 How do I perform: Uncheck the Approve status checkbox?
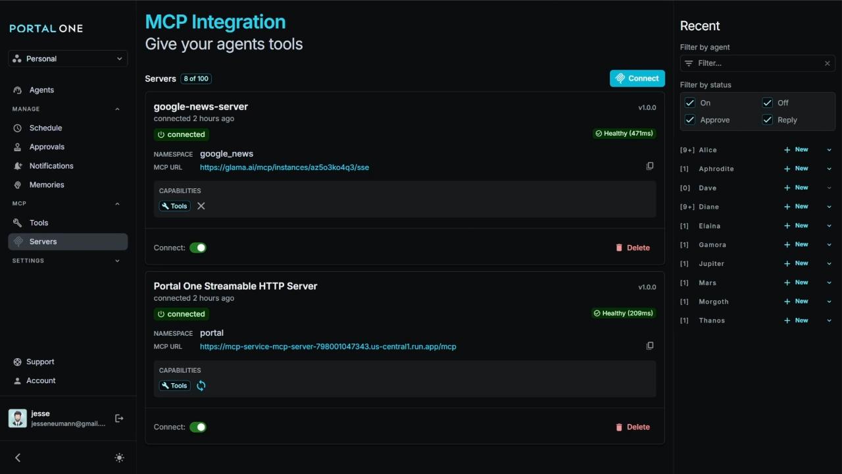point(690,120)
